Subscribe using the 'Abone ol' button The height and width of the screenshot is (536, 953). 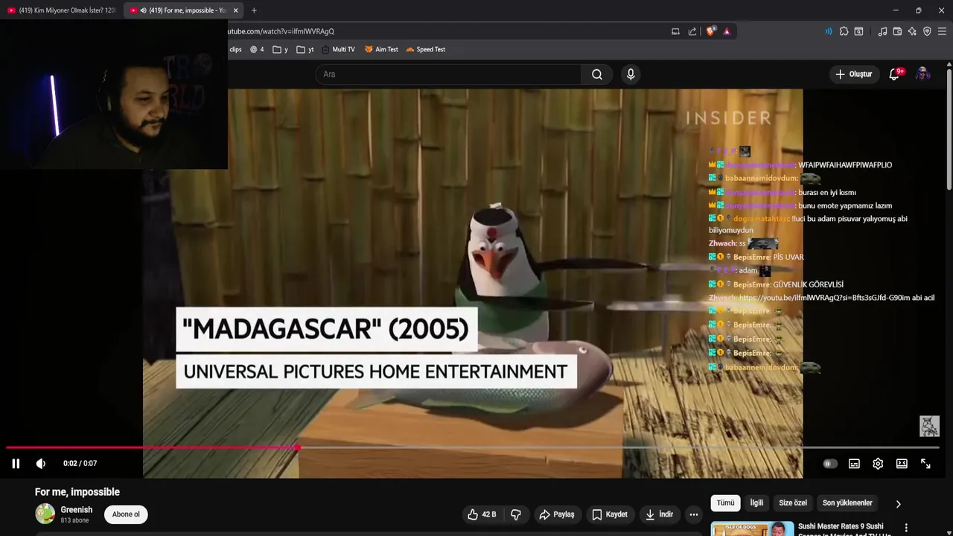tap(126, 514)
